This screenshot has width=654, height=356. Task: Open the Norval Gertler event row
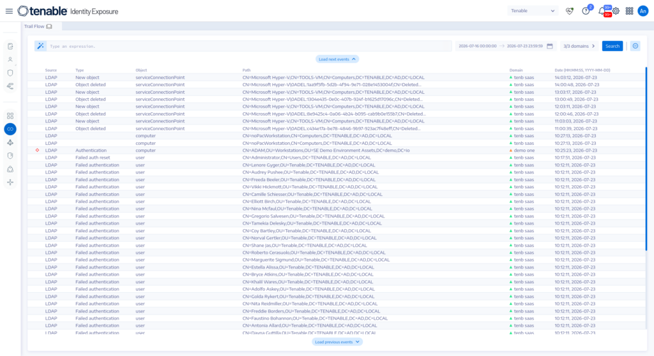(336, 238)
